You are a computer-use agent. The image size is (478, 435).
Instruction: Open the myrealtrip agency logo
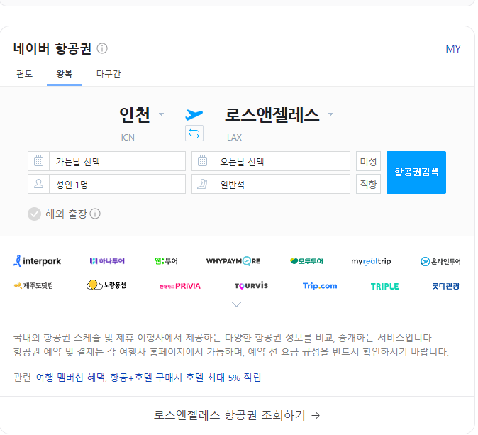(x=371, y=261)
